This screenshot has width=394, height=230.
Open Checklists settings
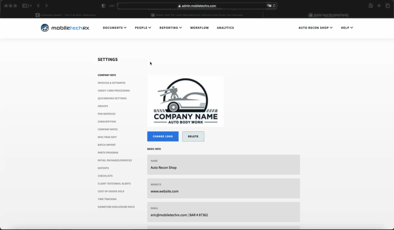click(x=105, y=176)
